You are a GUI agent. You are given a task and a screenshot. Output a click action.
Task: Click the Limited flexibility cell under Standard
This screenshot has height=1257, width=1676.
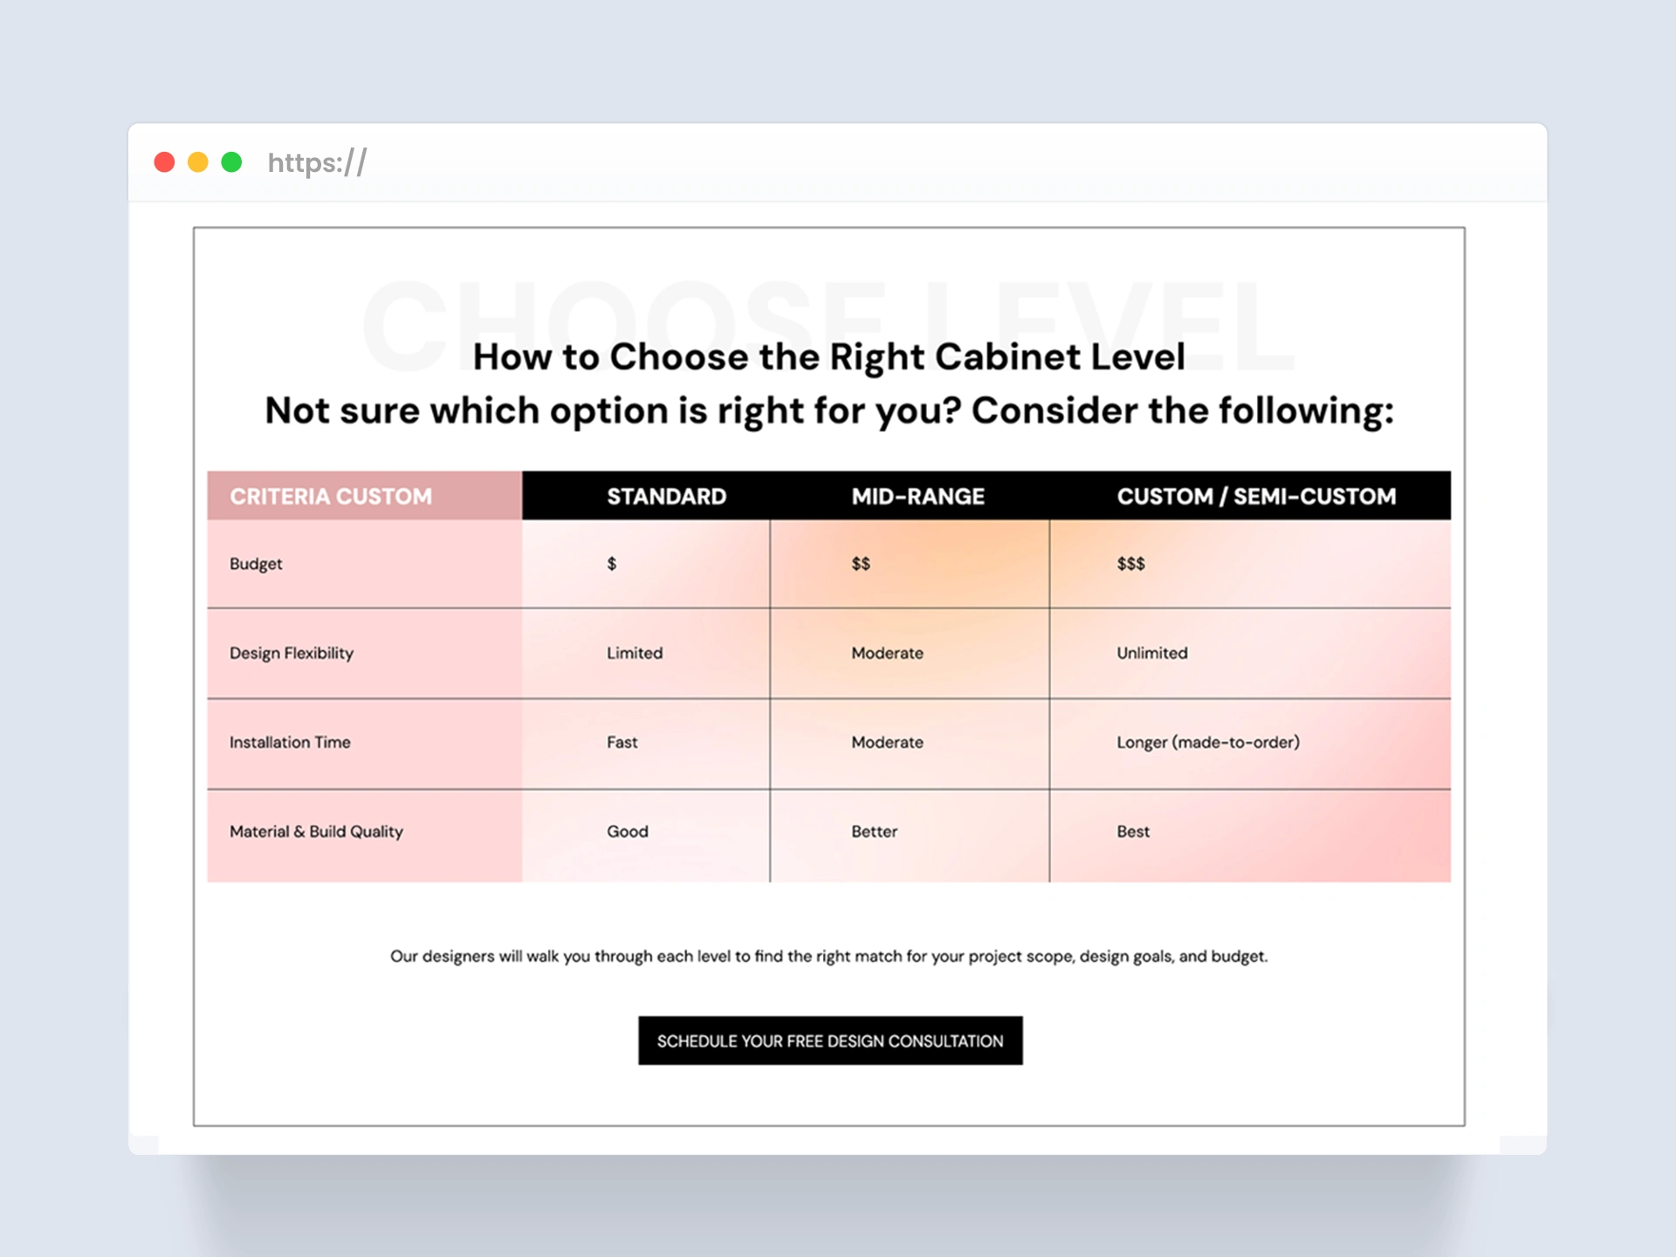coord(635,653)
